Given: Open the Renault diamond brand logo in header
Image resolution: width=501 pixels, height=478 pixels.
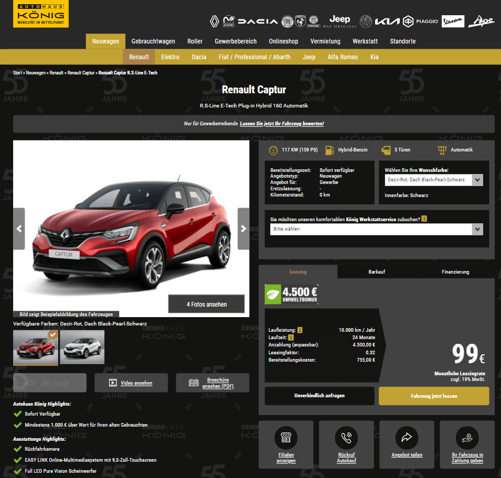Looking at the screenshot, I should pyautogui.click(x=215, y=21).
